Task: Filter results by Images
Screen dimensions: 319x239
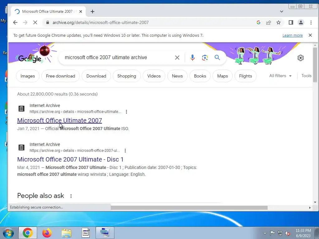Action: [x=28, y=76]
